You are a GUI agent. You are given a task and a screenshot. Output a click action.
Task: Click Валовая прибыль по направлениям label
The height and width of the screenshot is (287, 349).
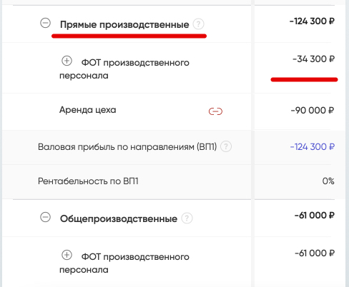[127, 147]
